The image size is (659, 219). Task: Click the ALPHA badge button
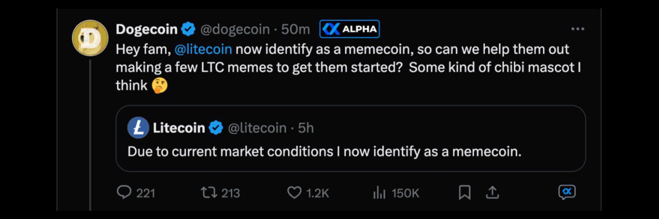(349, 29)
